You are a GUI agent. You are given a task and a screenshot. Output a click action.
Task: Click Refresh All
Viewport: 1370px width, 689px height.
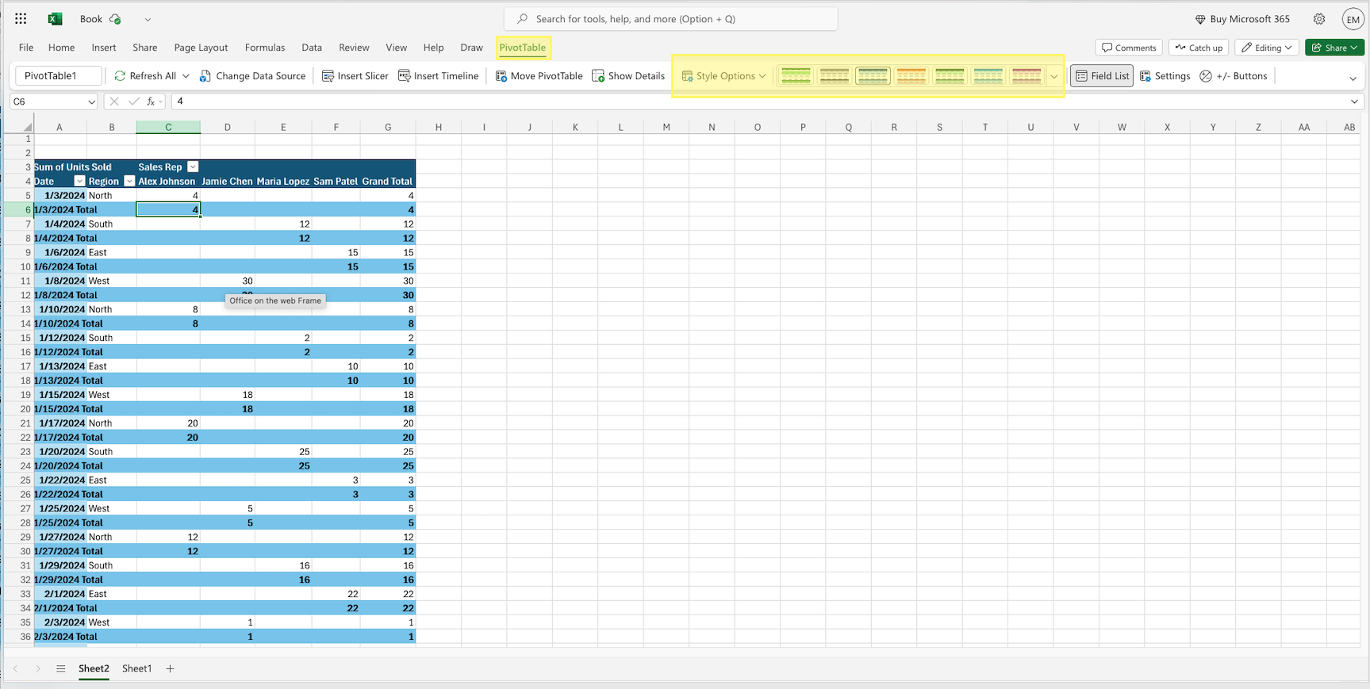click(x=145, y=76)
